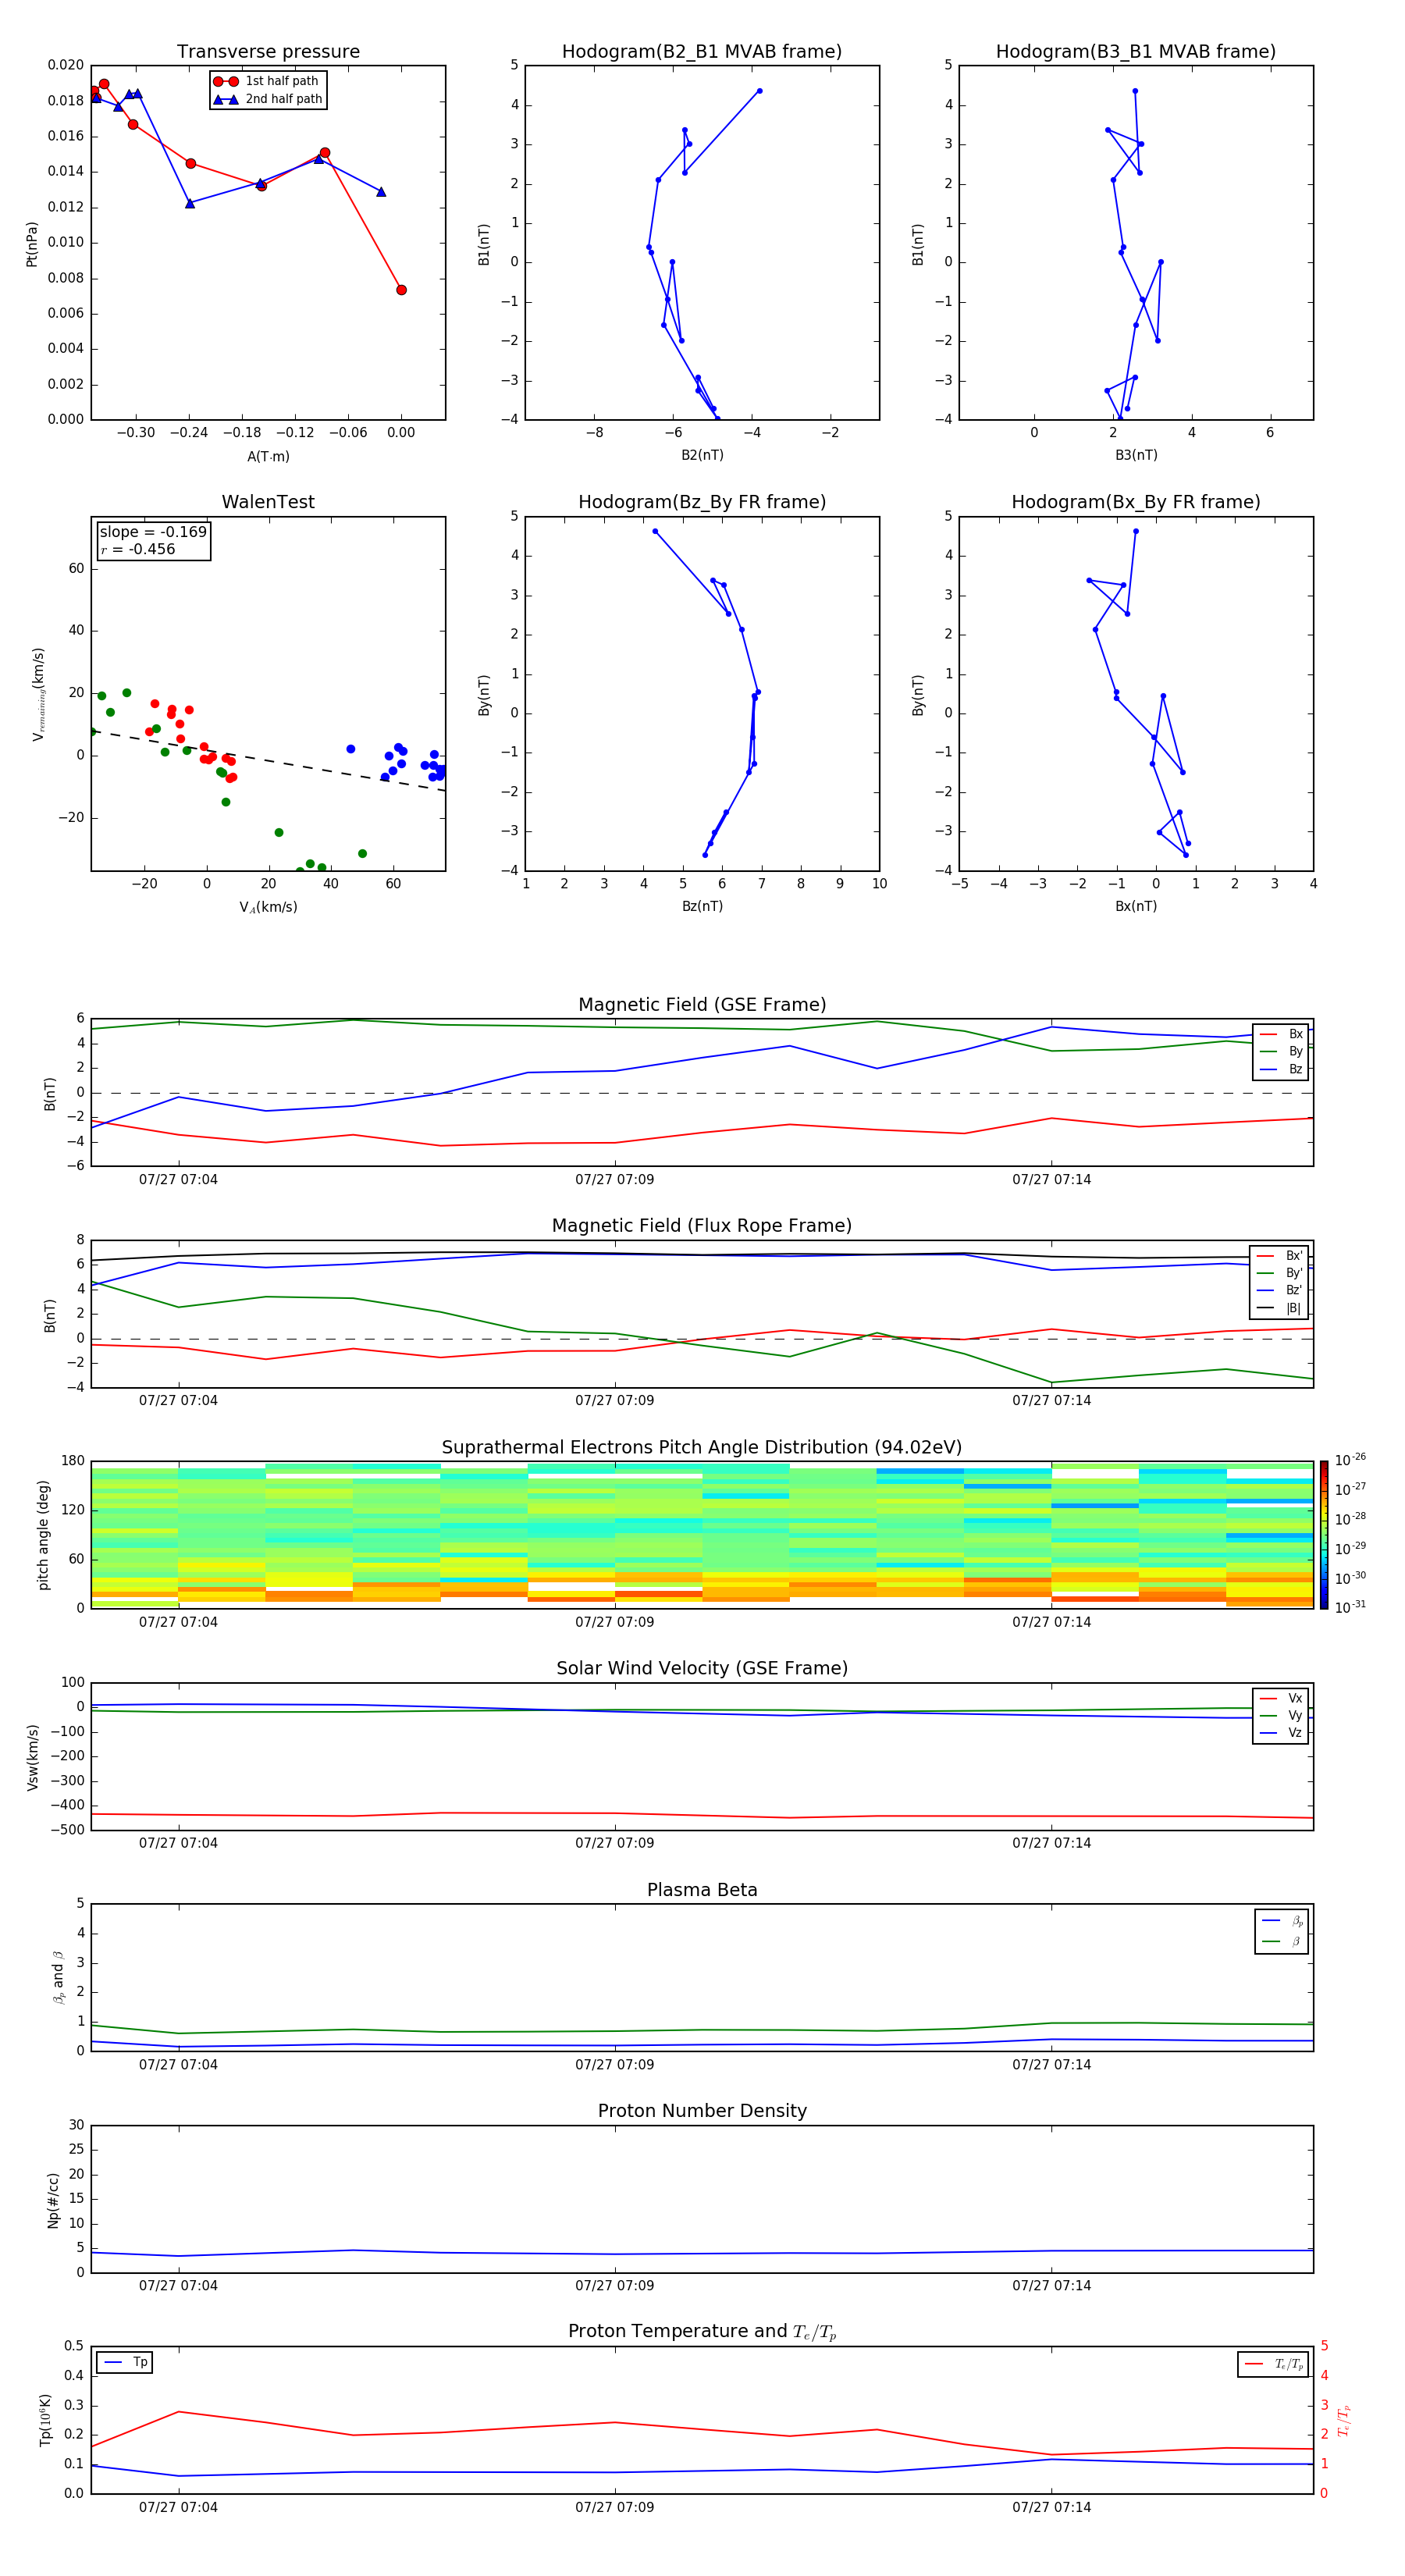Click the 'Hodogram(Bz_By FR frame)' title
Viewport: 1405px width, 2576px height.
(x=702, y=502)
